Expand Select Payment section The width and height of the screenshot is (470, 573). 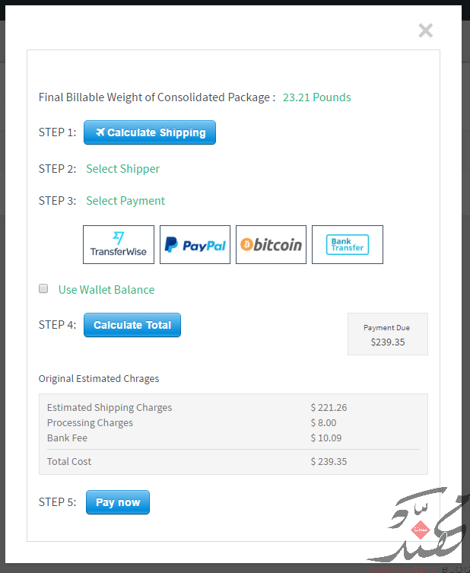pos(125,201)
